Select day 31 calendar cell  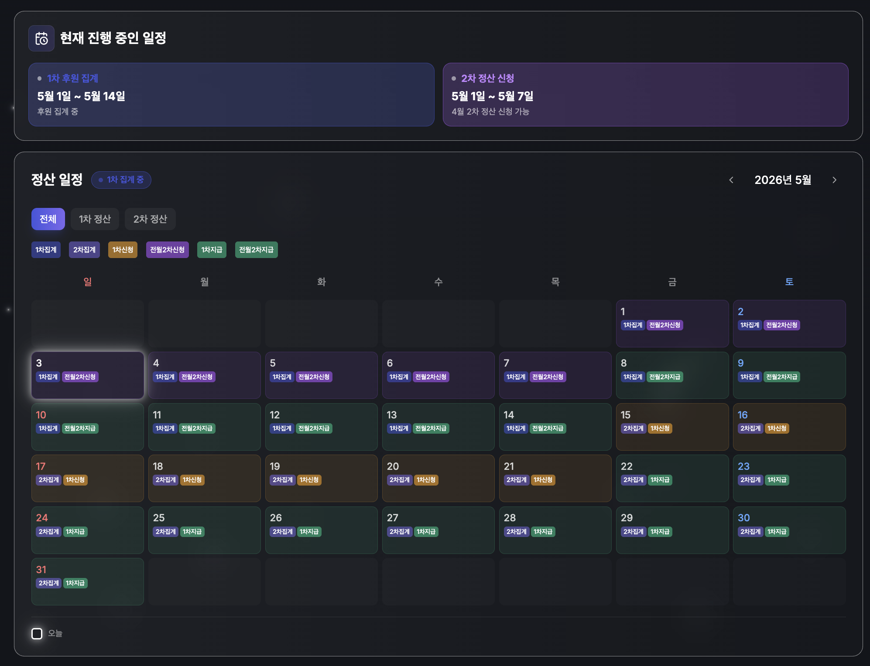click(x=88, y=581)
